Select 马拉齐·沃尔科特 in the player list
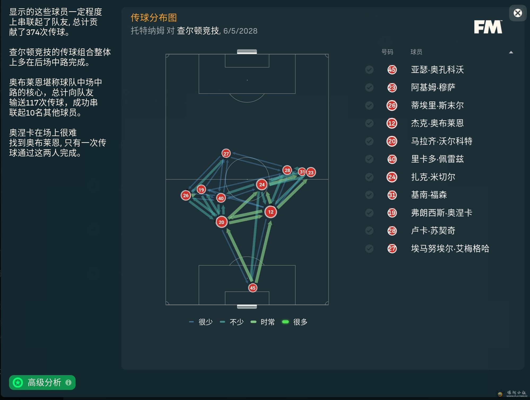Screen dimensions: 530x400 (x=441, y=141)
